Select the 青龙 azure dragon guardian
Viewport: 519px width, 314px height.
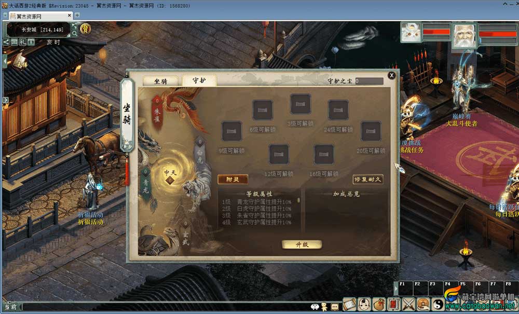tap(146, 184)
